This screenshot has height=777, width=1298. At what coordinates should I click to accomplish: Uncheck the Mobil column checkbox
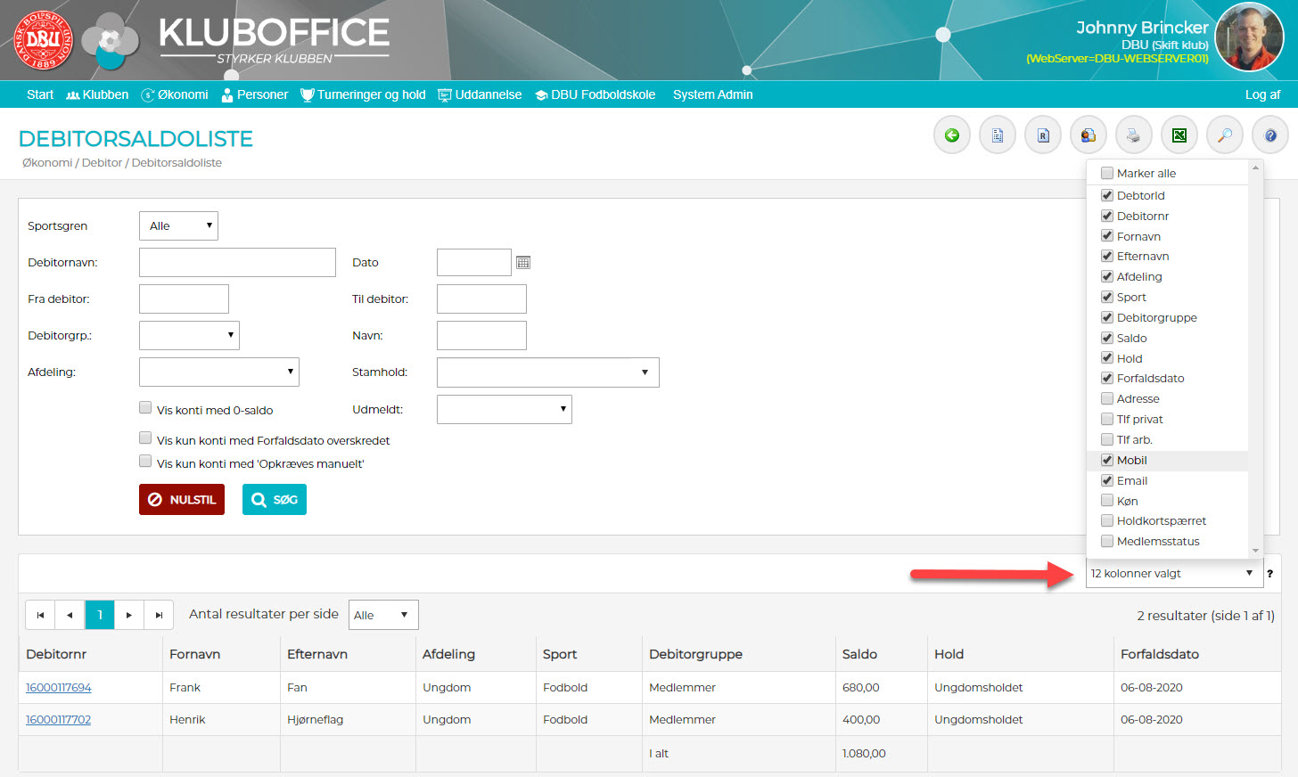pyautogui.click(x=1107, y=460)
